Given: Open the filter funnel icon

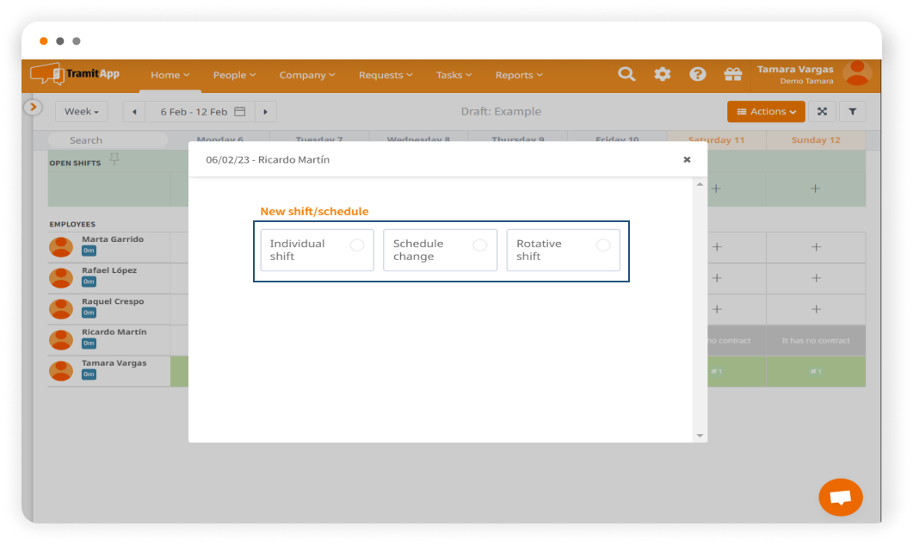Looking at the screenshot, I should (x=852, y=111).
